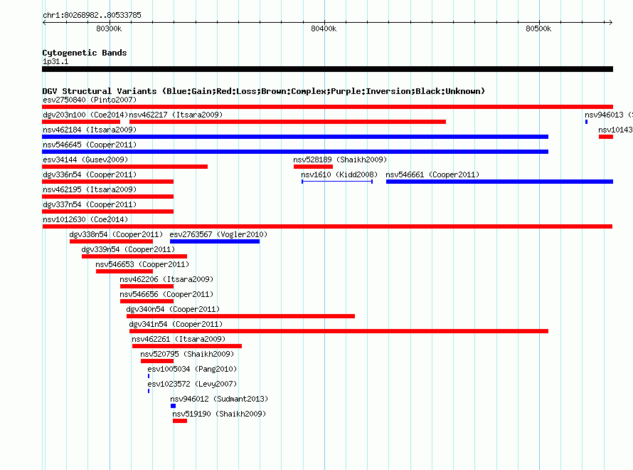The image size is (633, 470).
Task: Open the nsv546661 (Cooper2011) label
Action: 432,174
